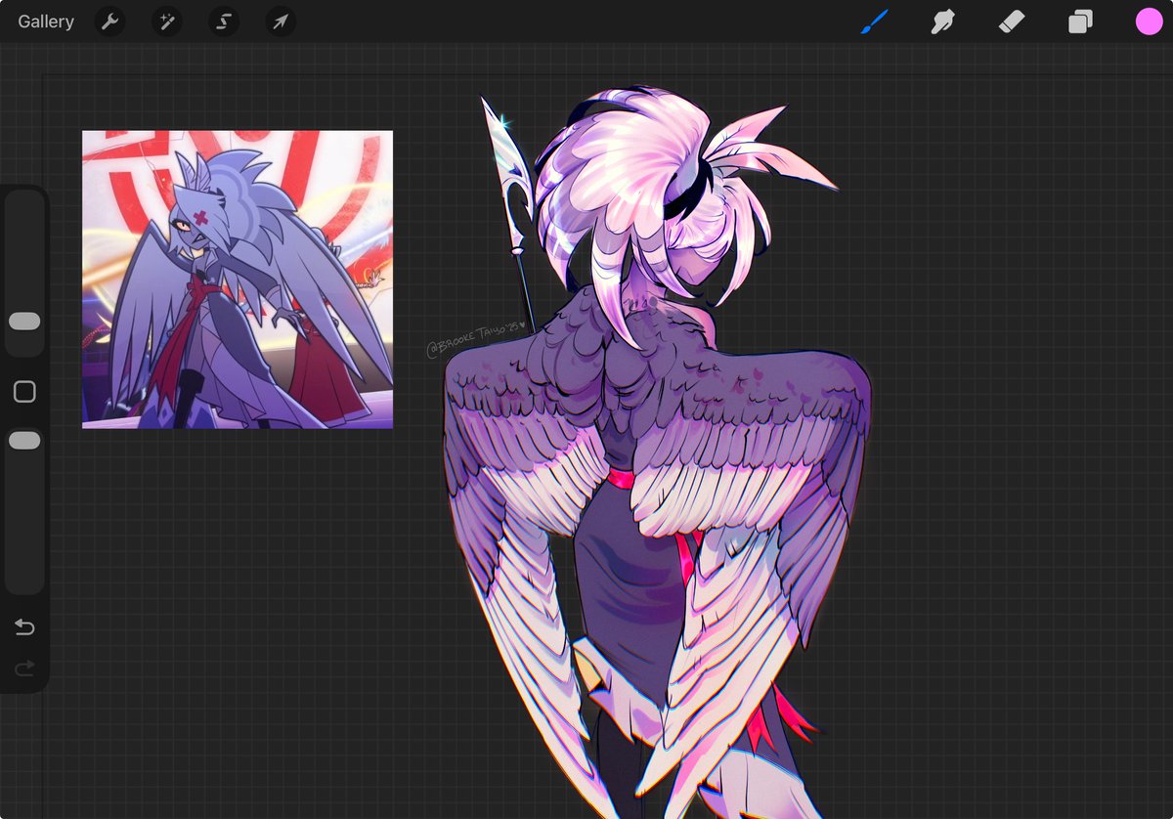
Task: Select the Eraser tool
Action: (1011, 22)
